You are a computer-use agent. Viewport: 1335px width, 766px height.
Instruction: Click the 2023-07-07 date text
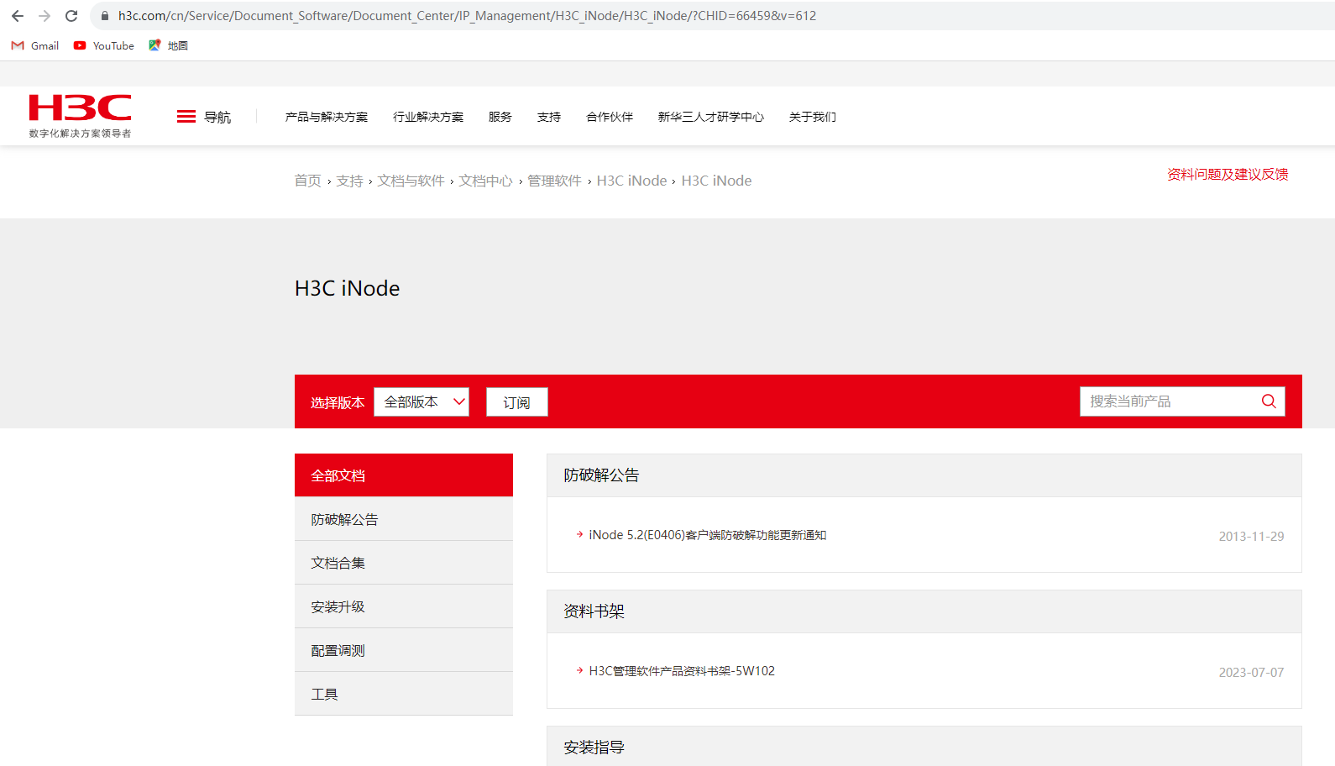click(1251, 672)
